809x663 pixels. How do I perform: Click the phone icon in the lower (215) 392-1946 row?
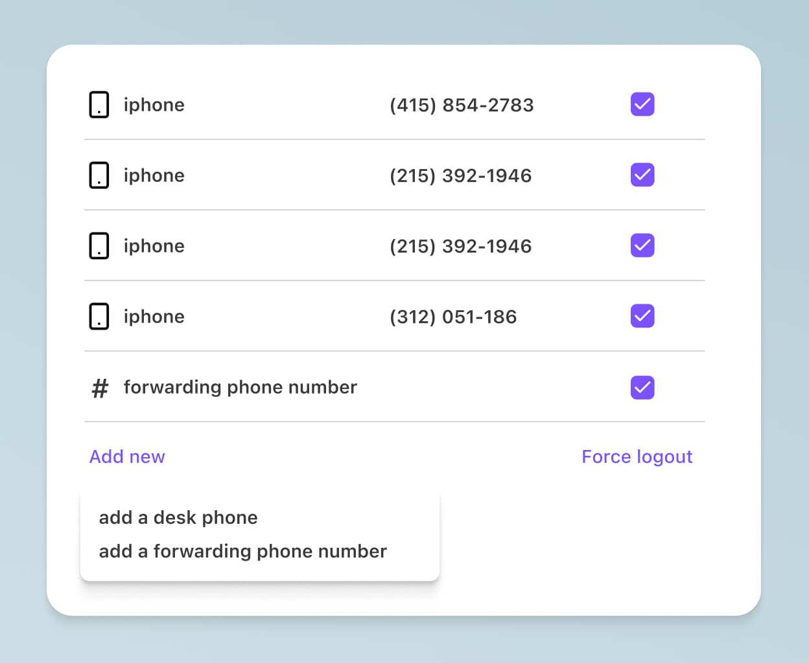click(99, 246)
